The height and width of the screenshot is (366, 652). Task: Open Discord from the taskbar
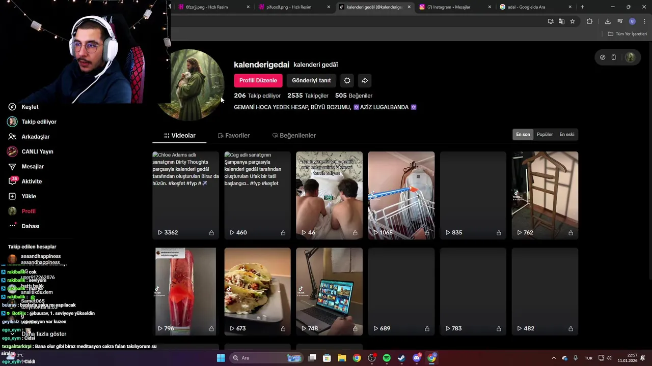tap(417, 358)
